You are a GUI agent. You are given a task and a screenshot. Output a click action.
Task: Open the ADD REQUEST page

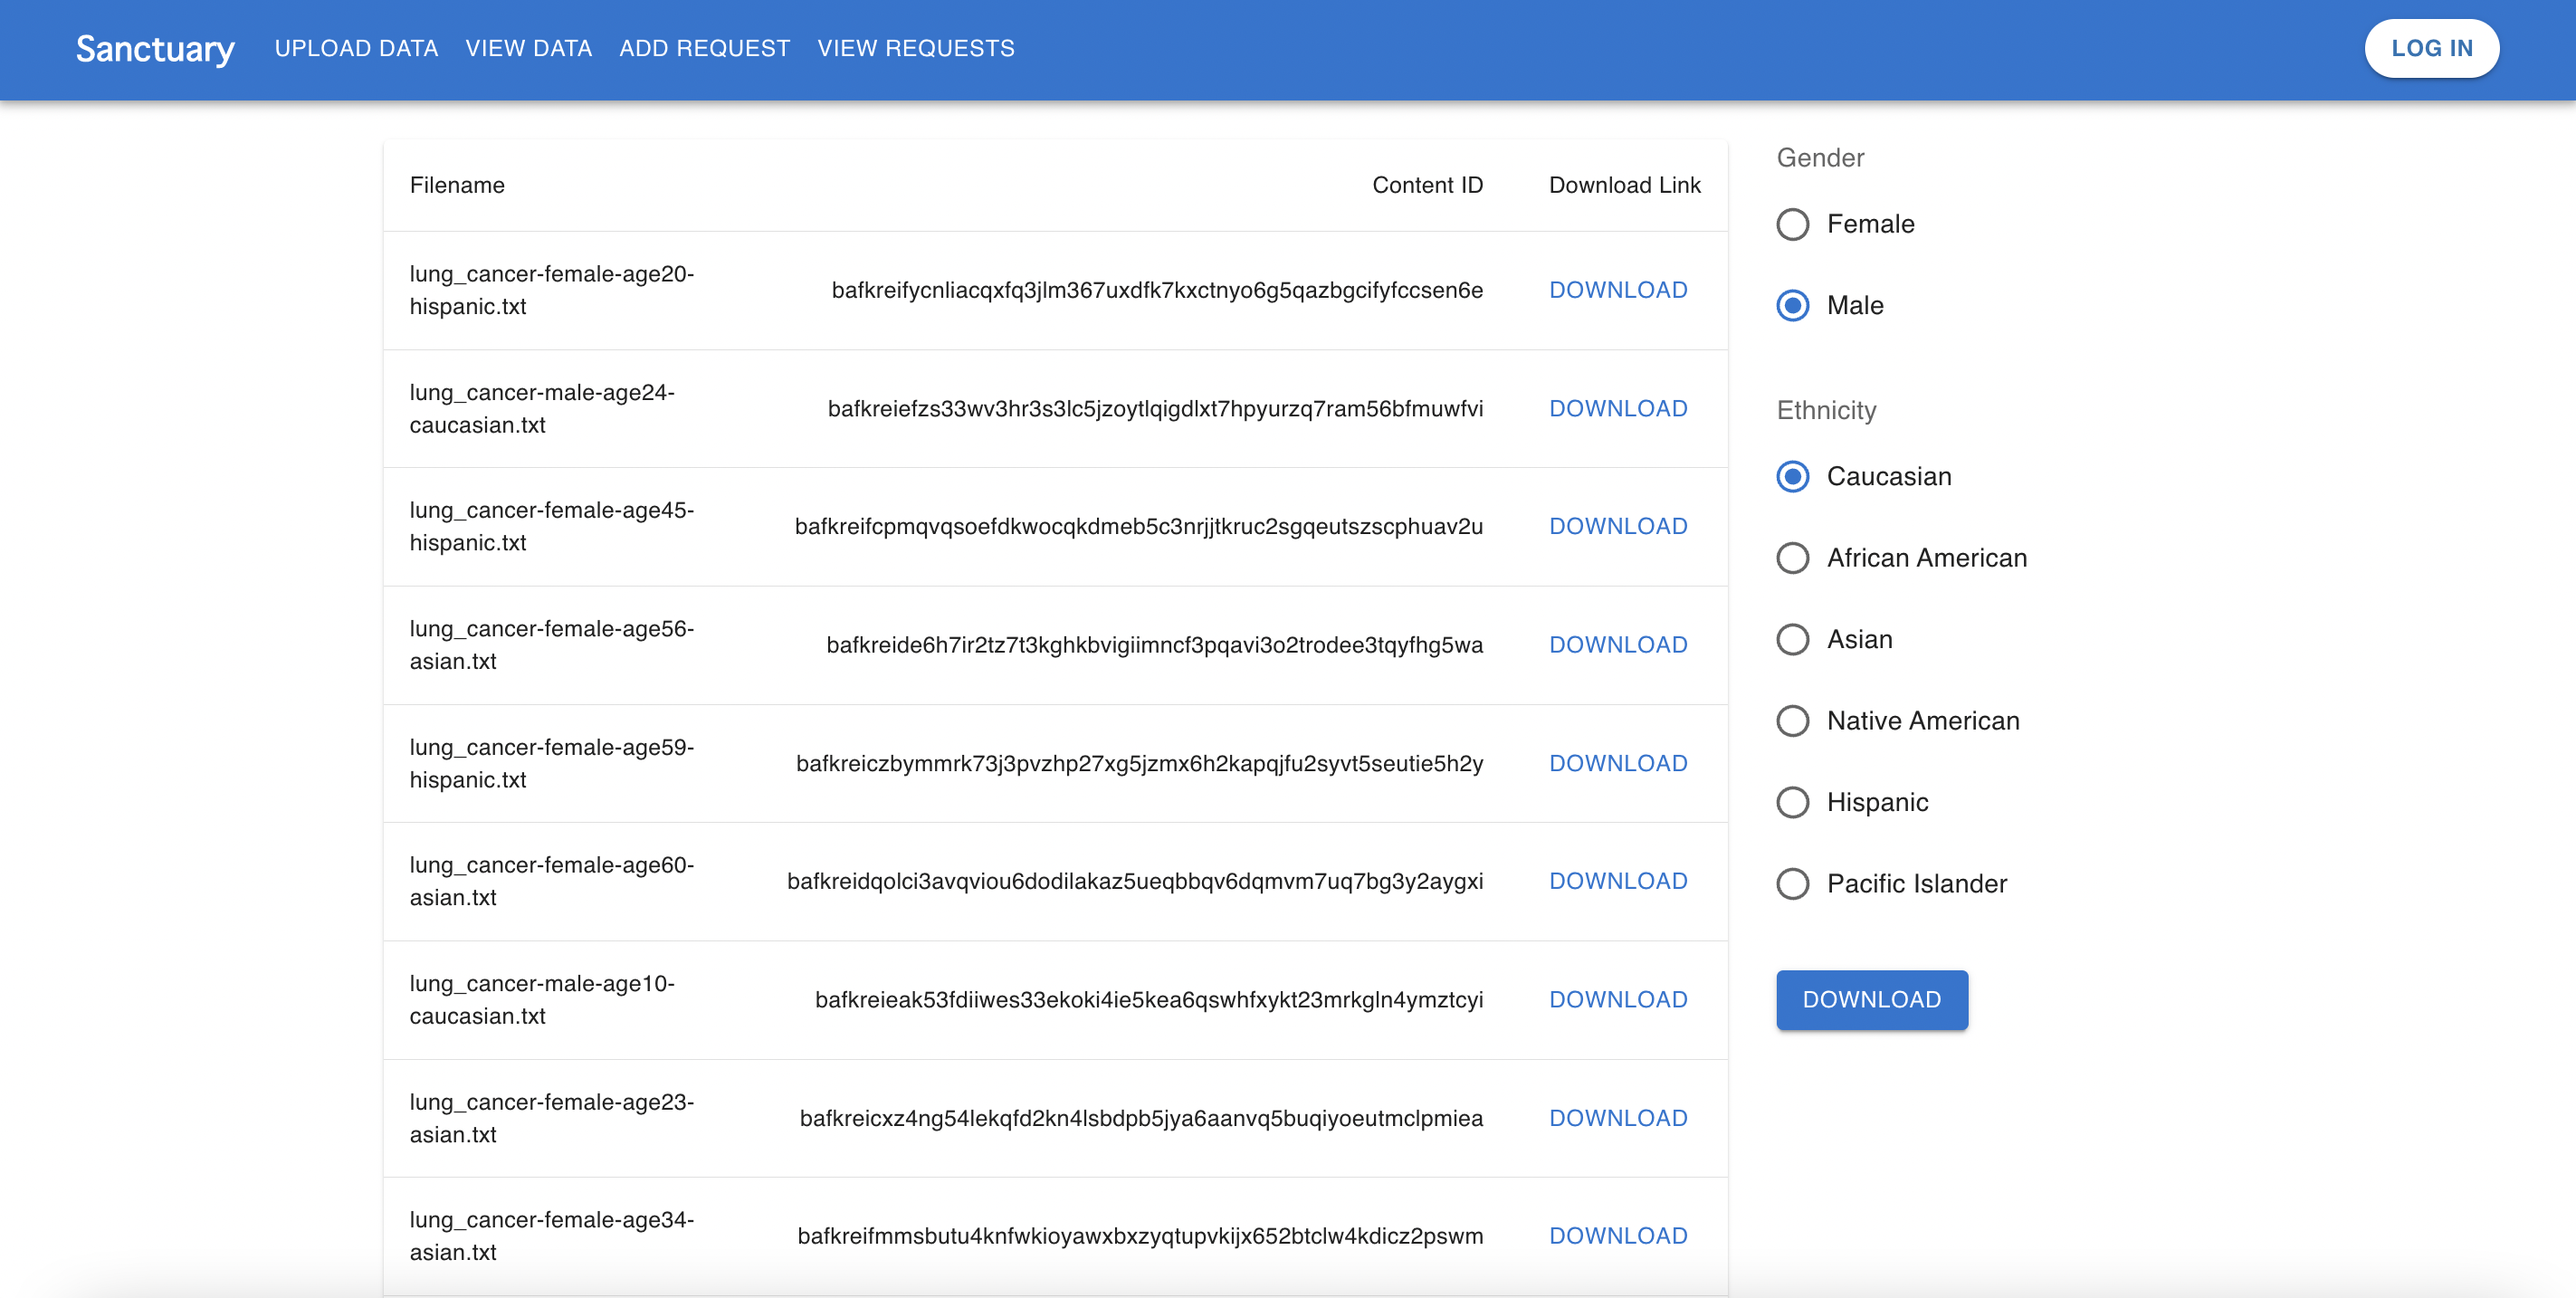pos(704,48)
